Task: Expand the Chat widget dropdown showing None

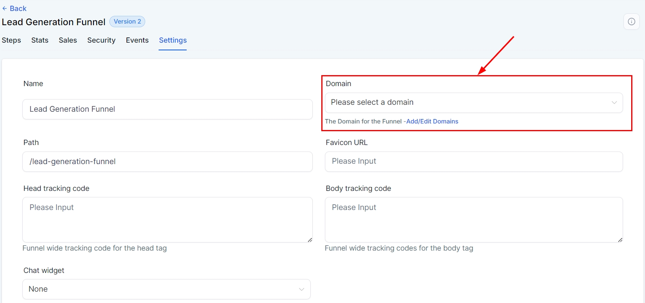Action: tap(166, 289)
